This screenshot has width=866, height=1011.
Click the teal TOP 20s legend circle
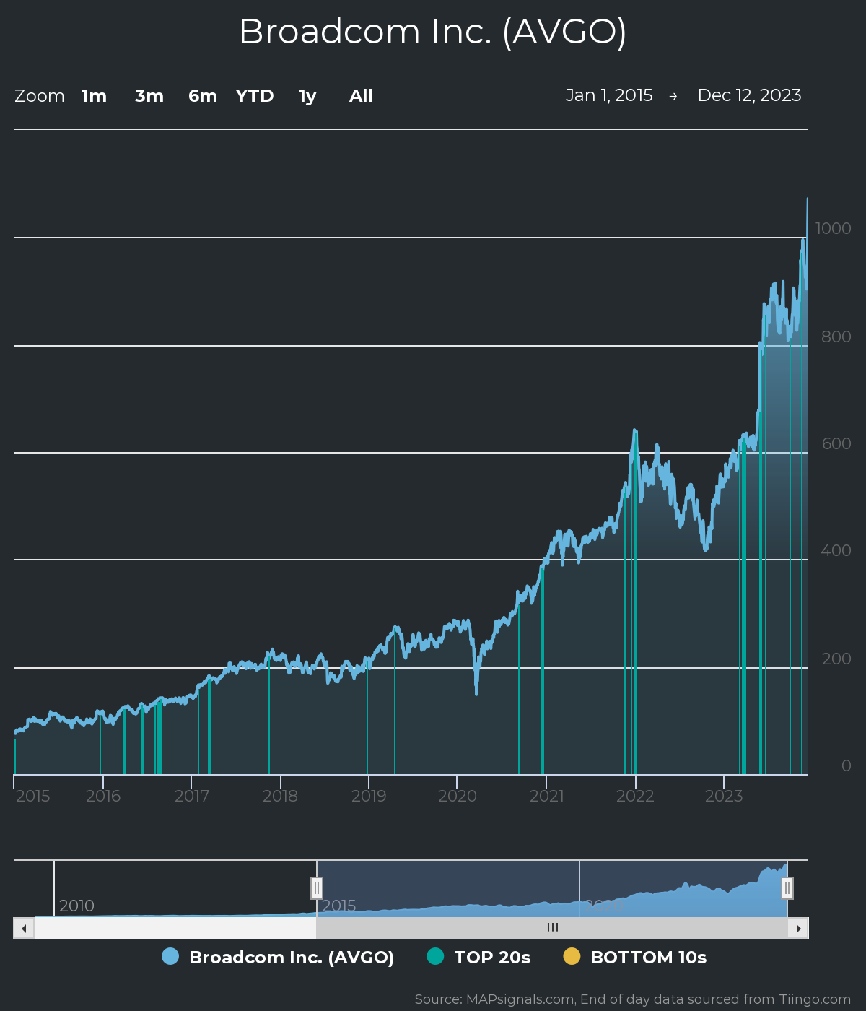click(435, 957)
